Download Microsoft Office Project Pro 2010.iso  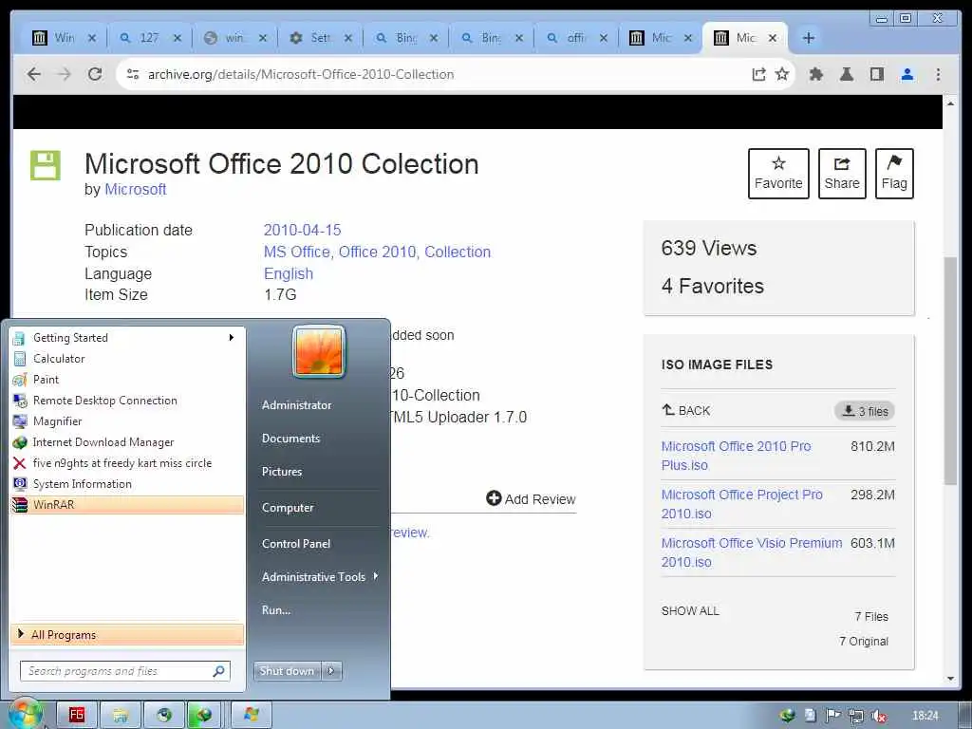(x=742, y=504)
